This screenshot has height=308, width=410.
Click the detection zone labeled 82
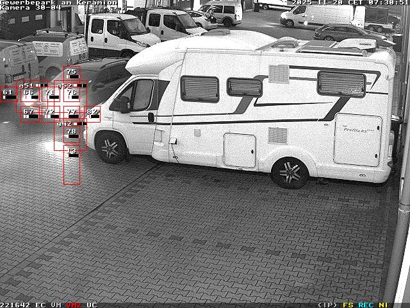tap(93, 114)
